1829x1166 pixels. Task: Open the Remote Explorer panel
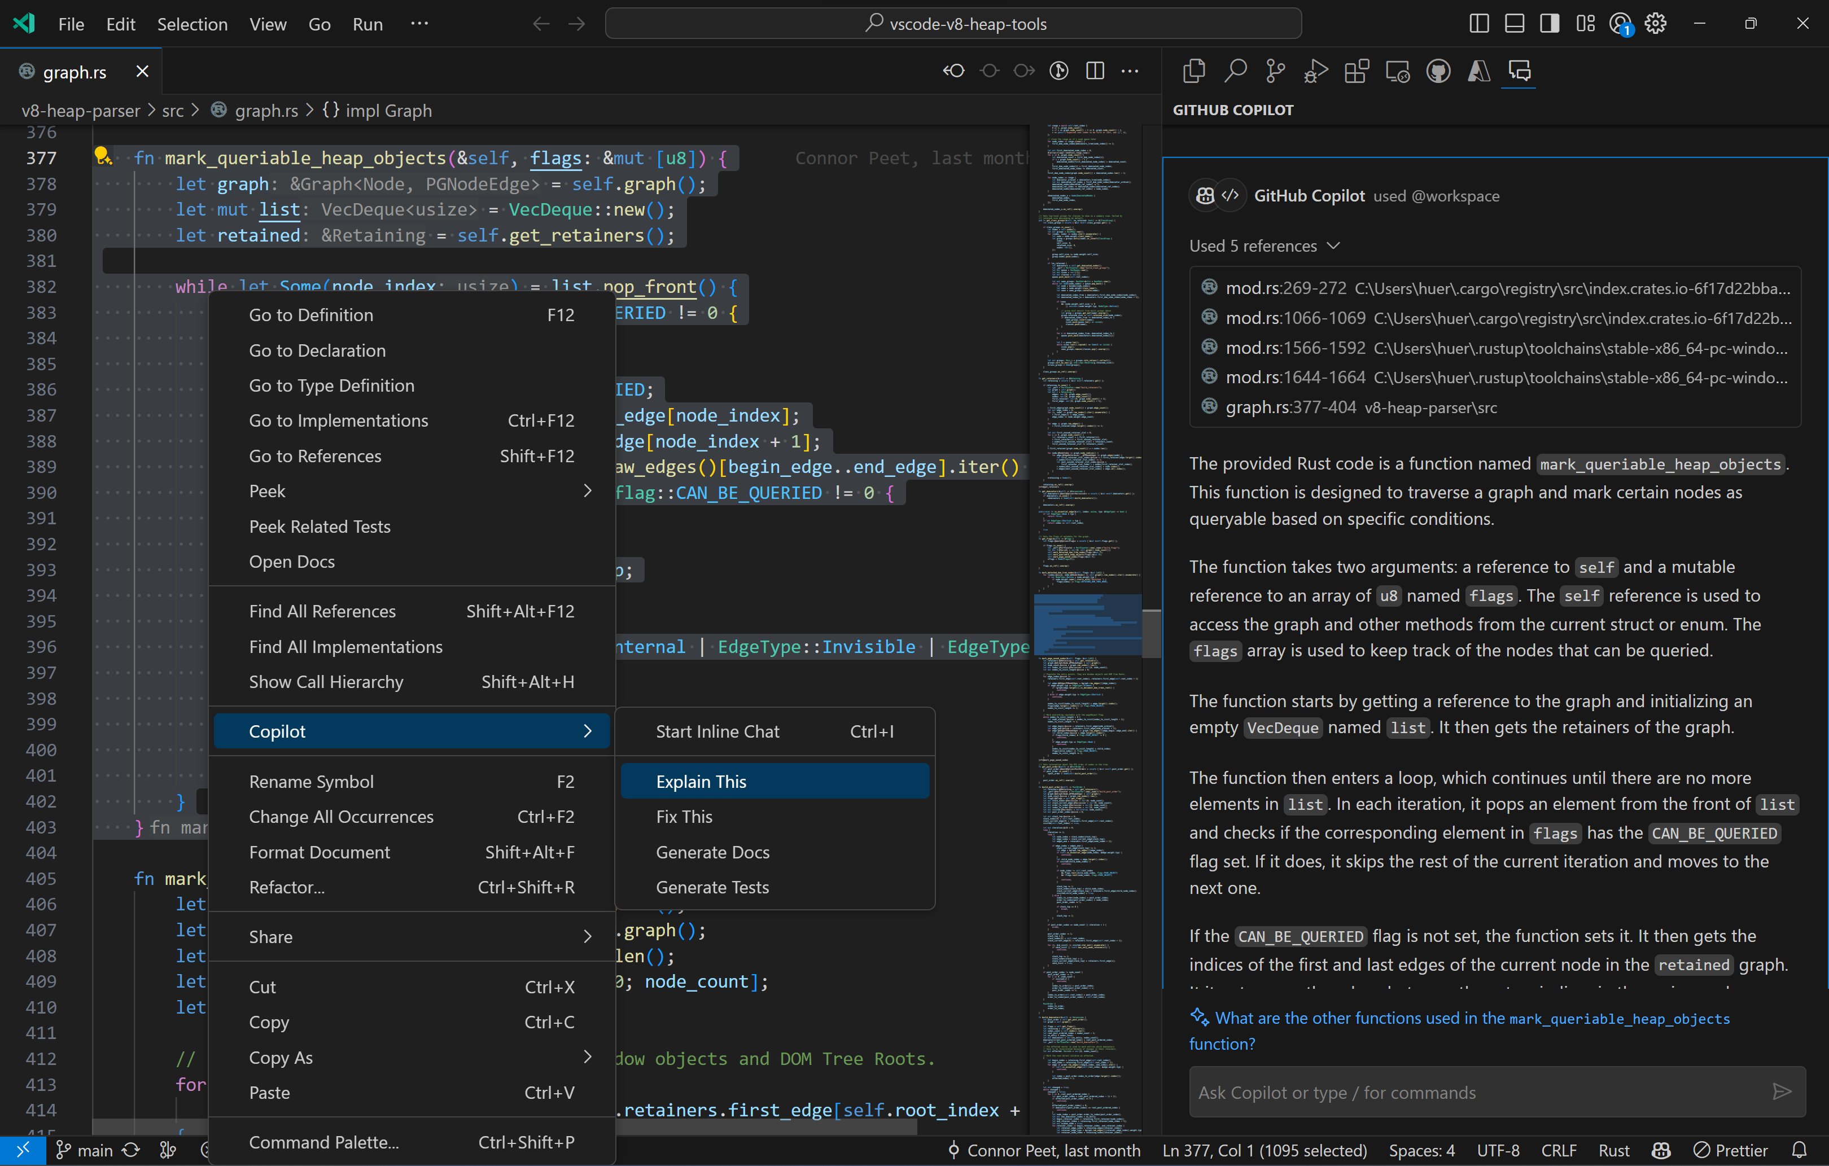[1398, 71]
